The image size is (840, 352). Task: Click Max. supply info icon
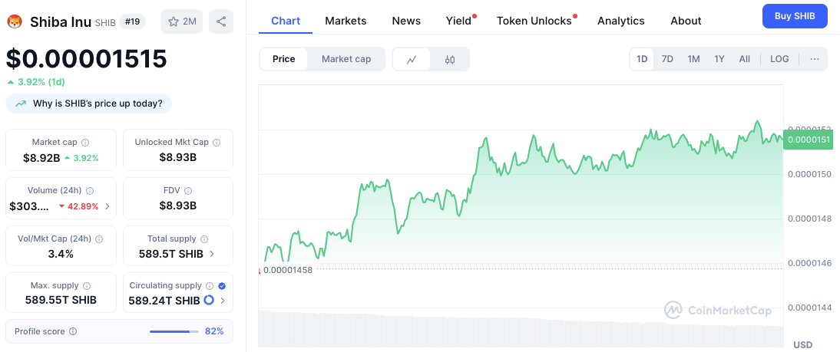pos(87,286)
